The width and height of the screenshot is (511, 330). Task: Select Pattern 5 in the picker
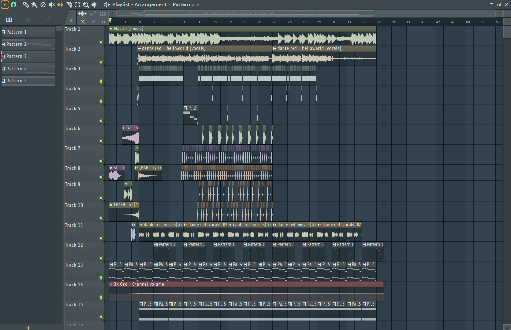tap(28, 81)
